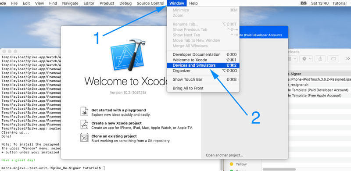Click the playground Swift icon

coord(84,111)
